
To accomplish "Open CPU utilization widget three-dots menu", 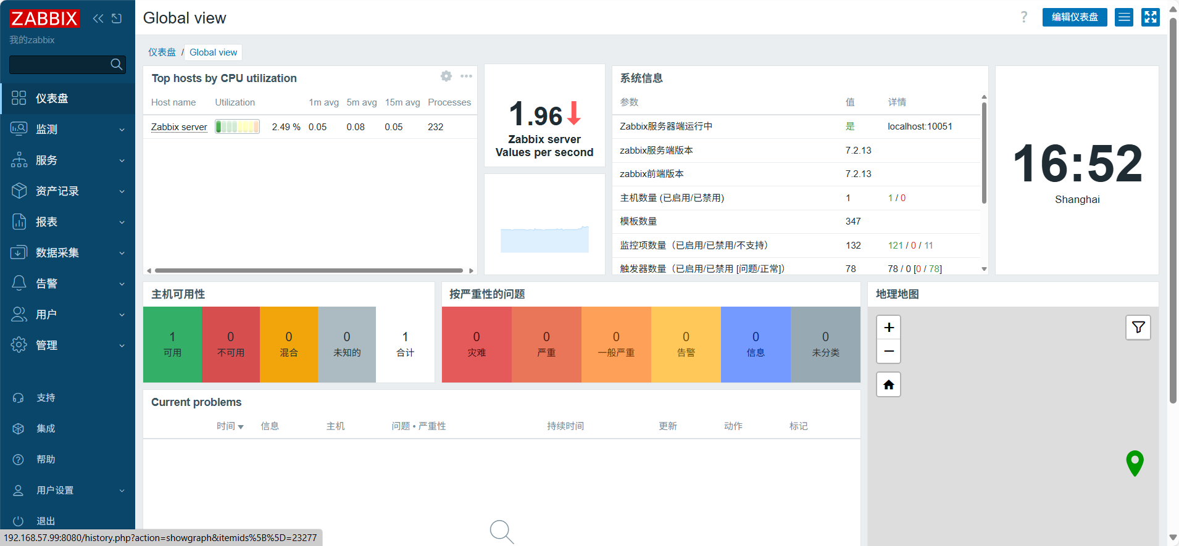I will (466, 76).
